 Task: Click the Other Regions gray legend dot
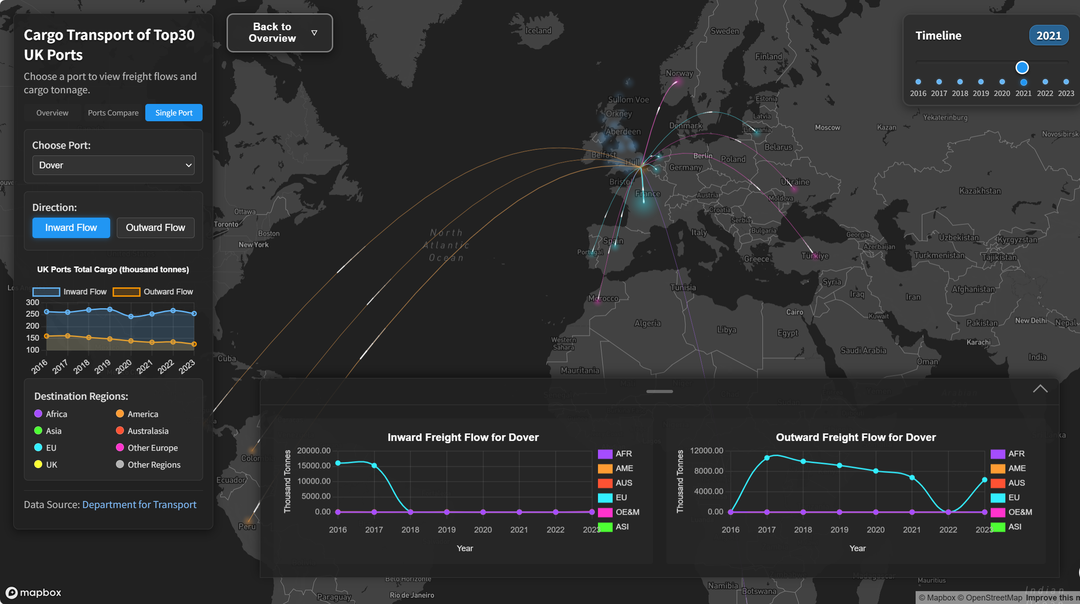[x=120, y=464]
